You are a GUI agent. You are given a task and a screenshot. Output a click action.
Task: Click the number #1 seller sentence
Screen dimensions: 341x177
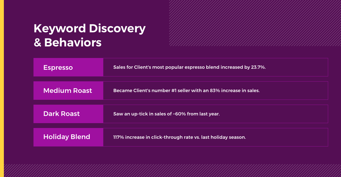point(186,91)
